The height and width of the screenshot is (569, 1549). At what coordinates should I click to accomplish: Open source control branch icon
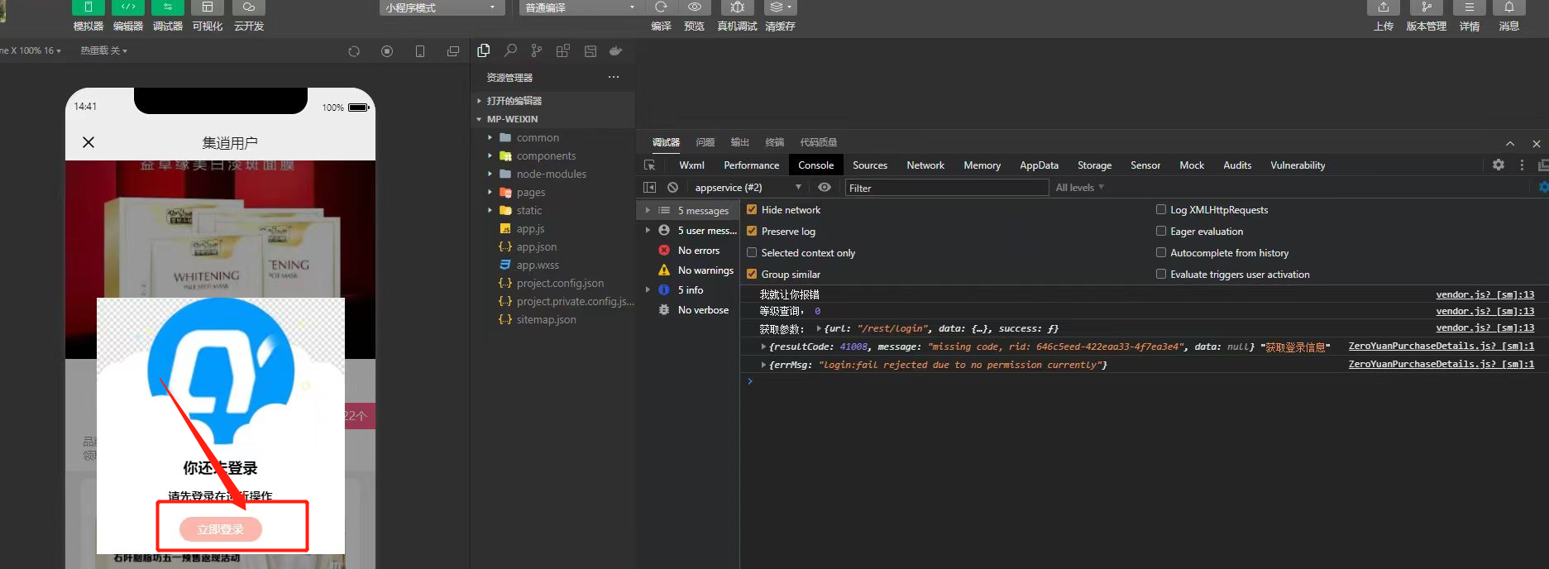(x=537, y=51)
